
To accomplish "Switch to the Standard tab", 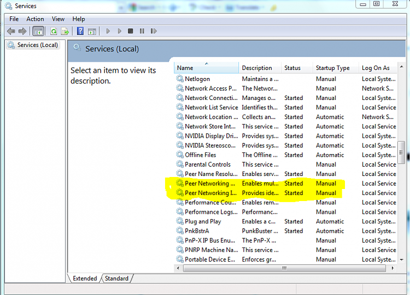I will tap(116, 279).
